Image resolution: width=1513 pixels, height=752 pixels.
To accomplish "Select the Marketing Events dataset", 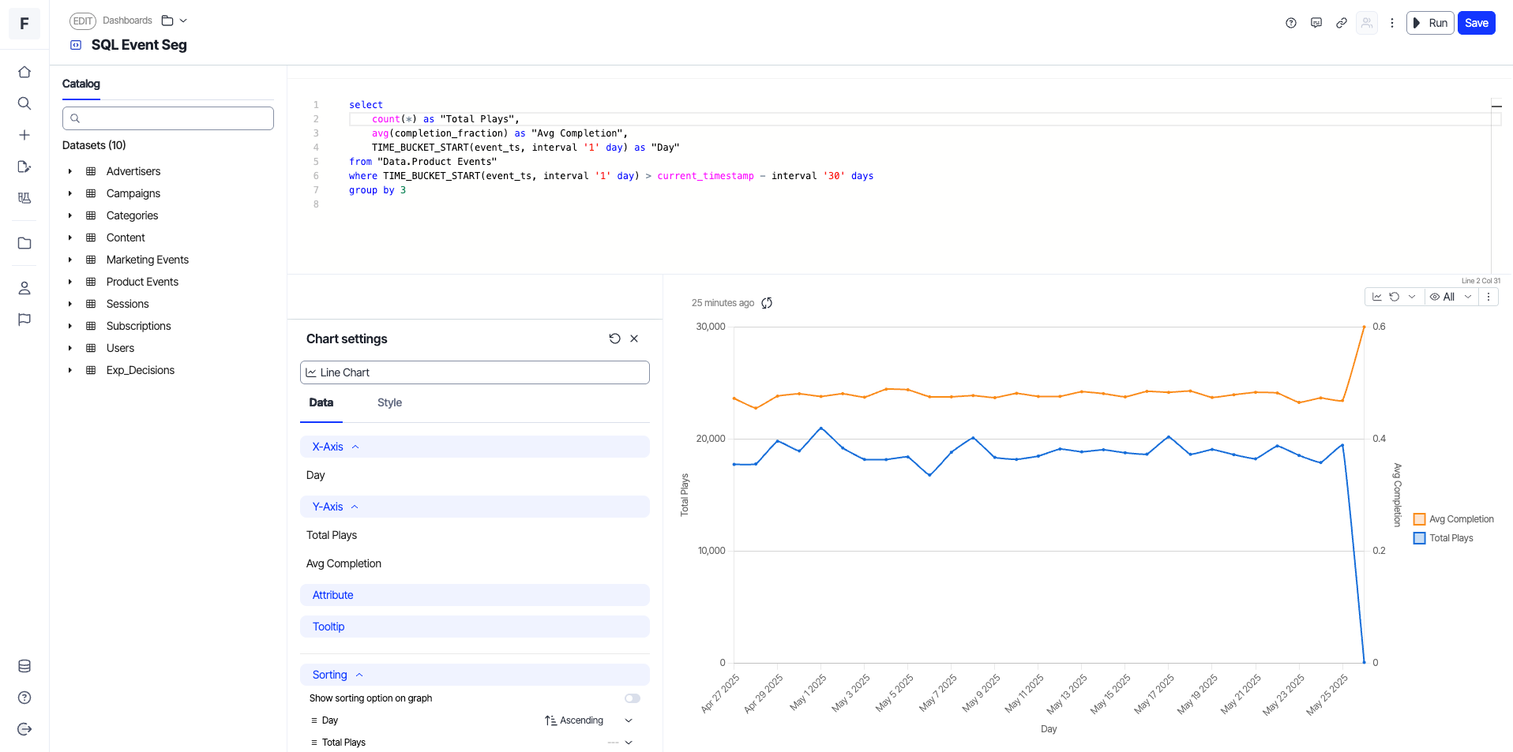I will click(148, 260).
